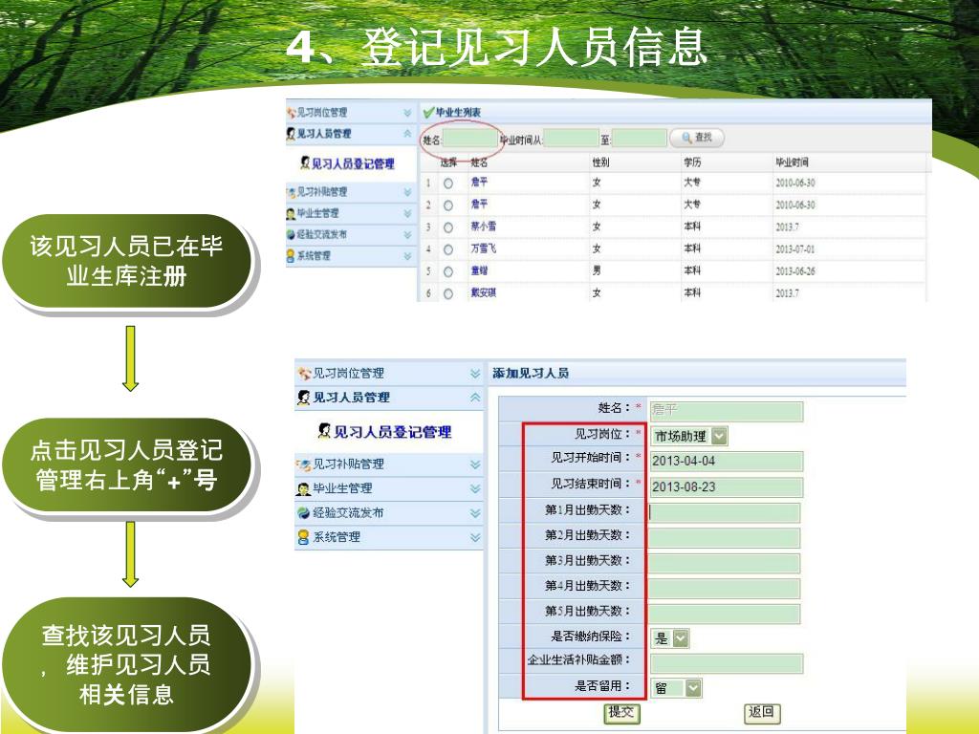Select radio button in graduate row 2
The image size is (979, 734).
pyautogui.click(x=448, y=205)
